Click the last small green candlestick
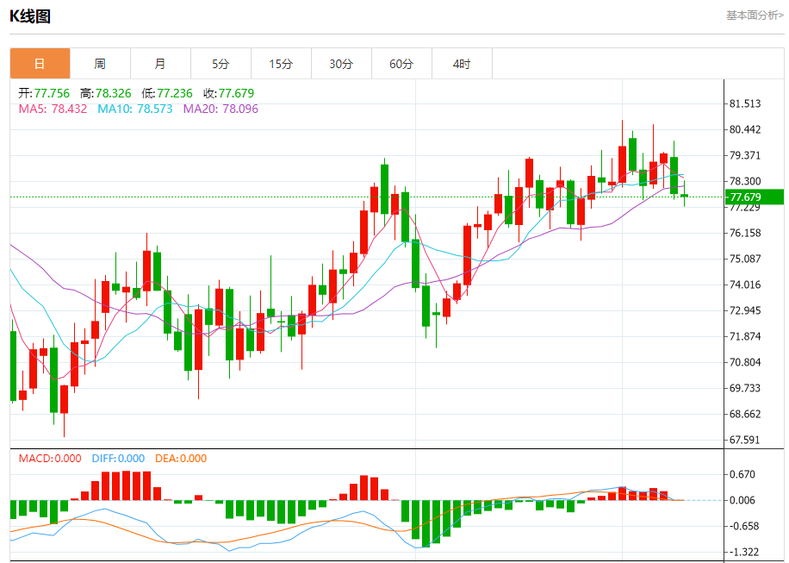 684,196
